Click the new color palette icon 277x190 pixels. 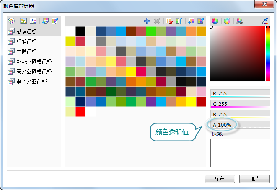11,21
